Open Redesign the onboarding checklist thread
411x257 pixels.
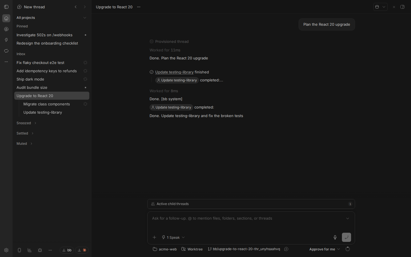52,43
